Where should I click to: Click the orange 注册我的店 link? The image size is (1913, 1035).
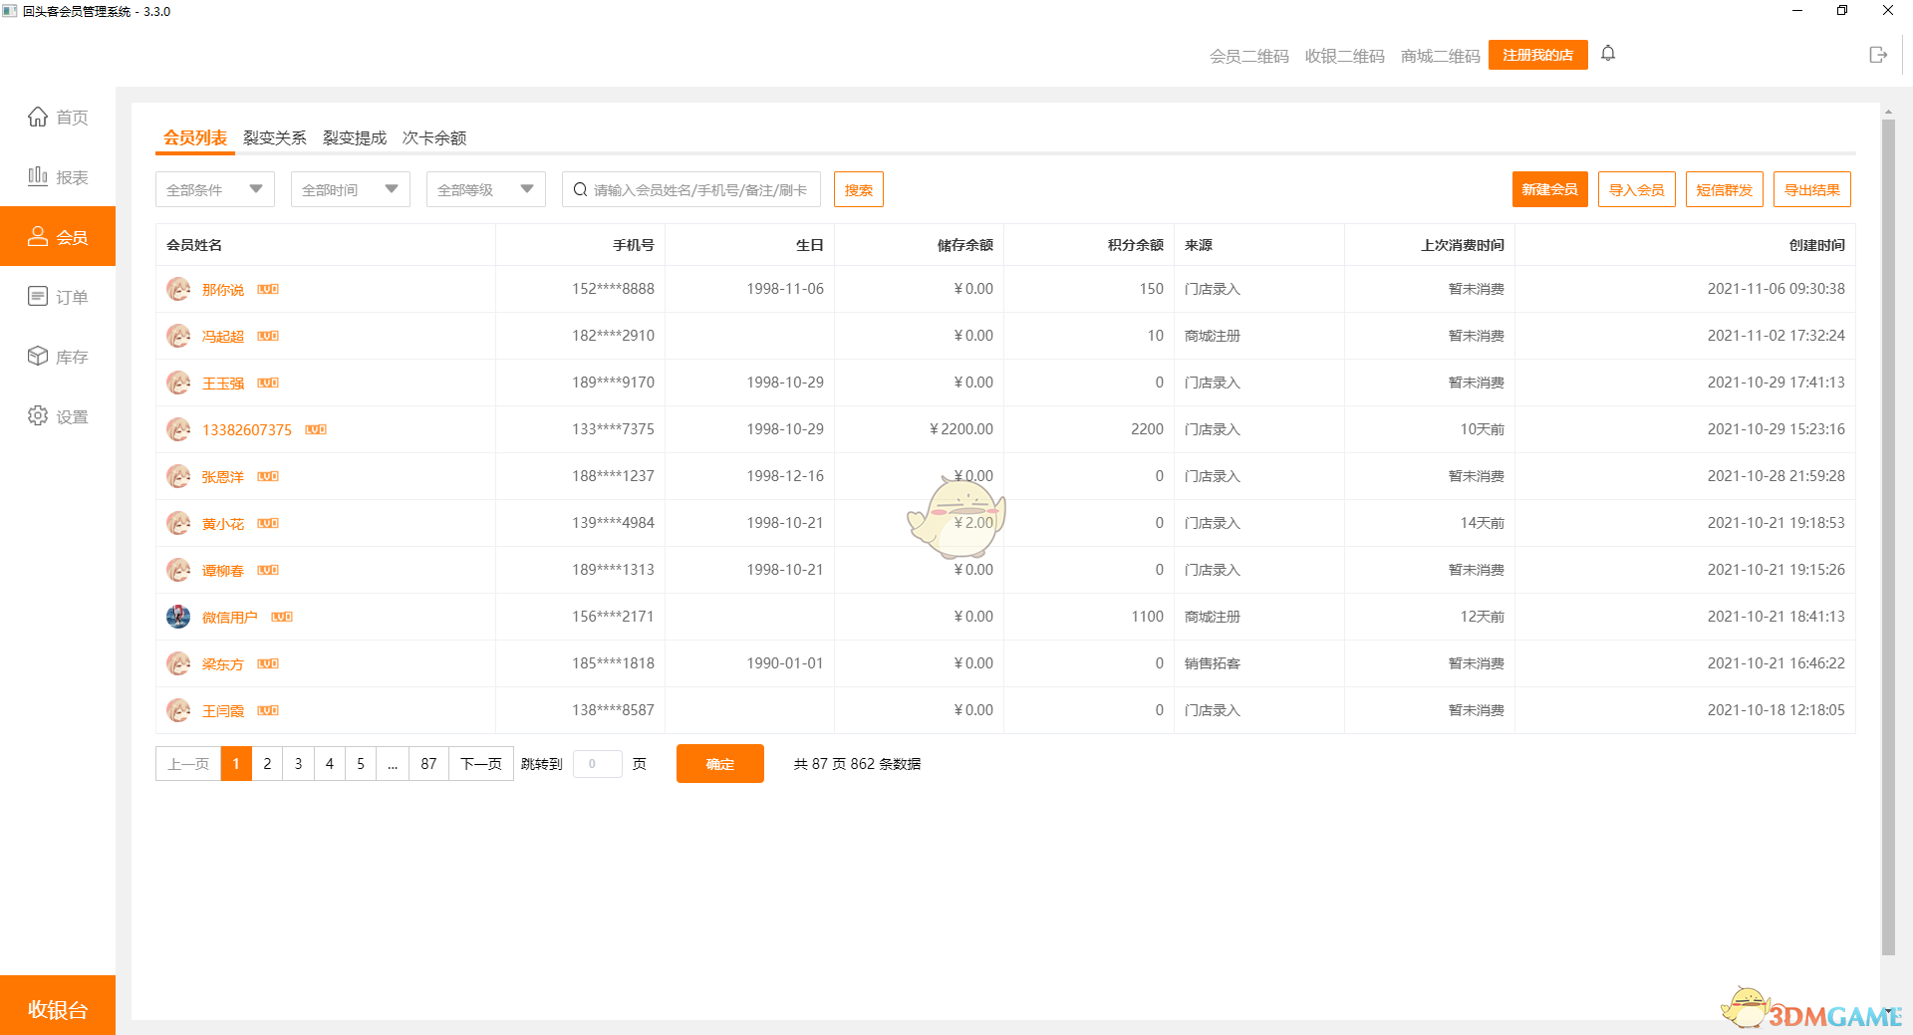[1536, 55]
